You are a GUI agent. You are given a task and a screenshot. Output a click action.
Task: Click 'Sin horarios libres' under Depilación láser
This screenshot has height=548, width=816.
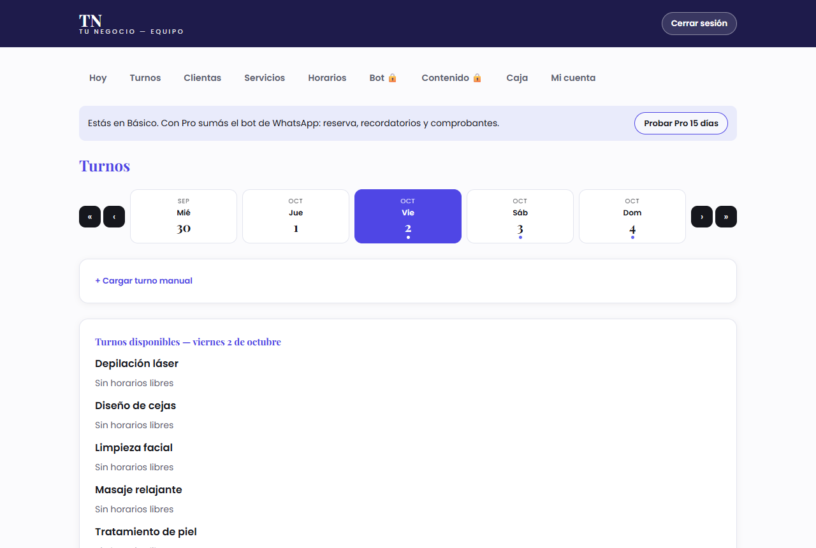tap(135, 383)
